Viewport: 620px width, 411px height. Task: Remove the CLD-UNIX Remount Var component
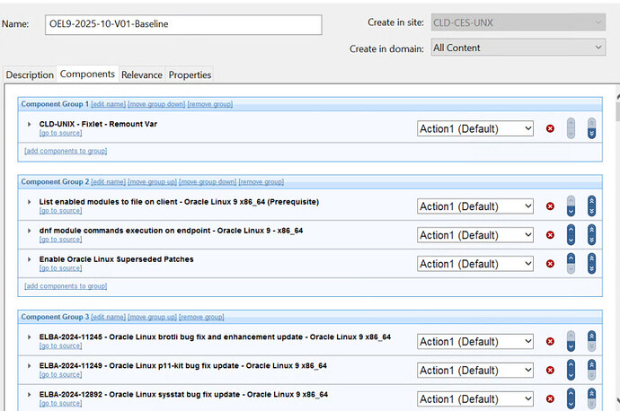550,129
